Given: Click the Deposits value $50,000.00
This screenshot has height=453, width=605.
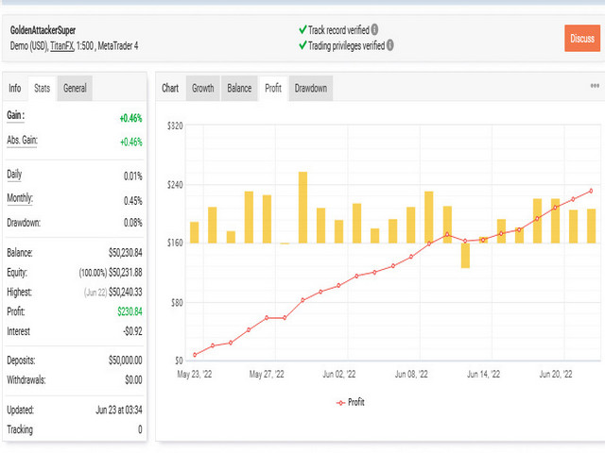Looking at the screenshot, I should 126,361.
